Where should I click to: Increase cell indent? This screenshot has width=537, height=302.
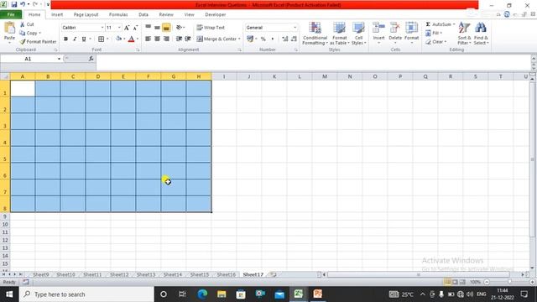click(188, 39)
